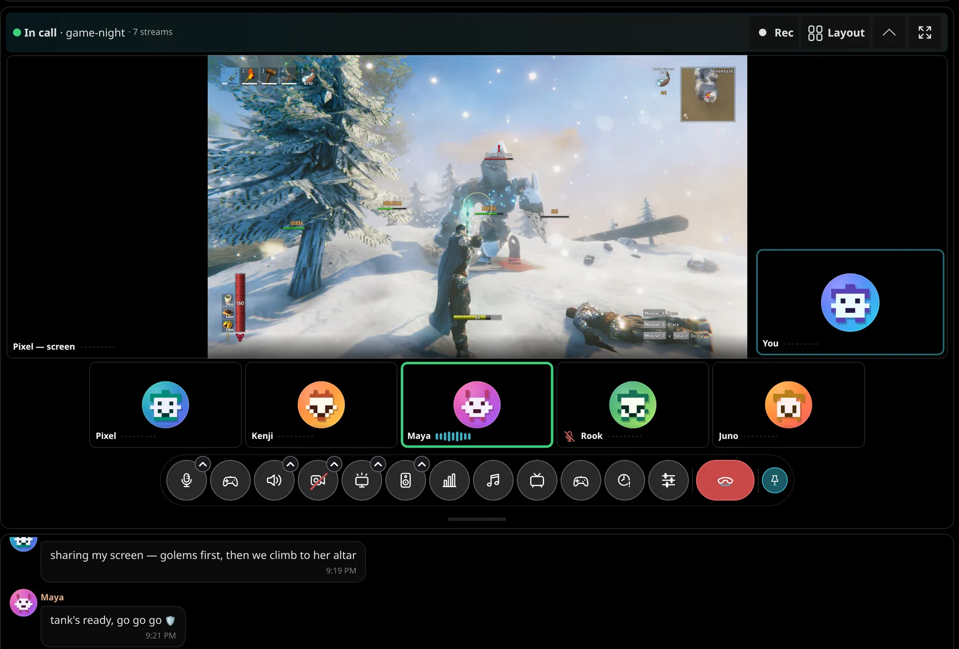Screen dimensions: 959x649
Task: Click the 'tank's ready, go go go' message
Action: click(x=113, y=627)
